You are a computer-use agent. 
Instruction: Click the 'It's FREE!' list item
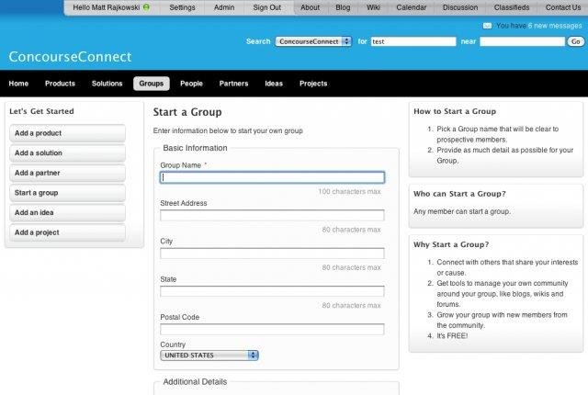pyautogui.click(x=452, y=336)
